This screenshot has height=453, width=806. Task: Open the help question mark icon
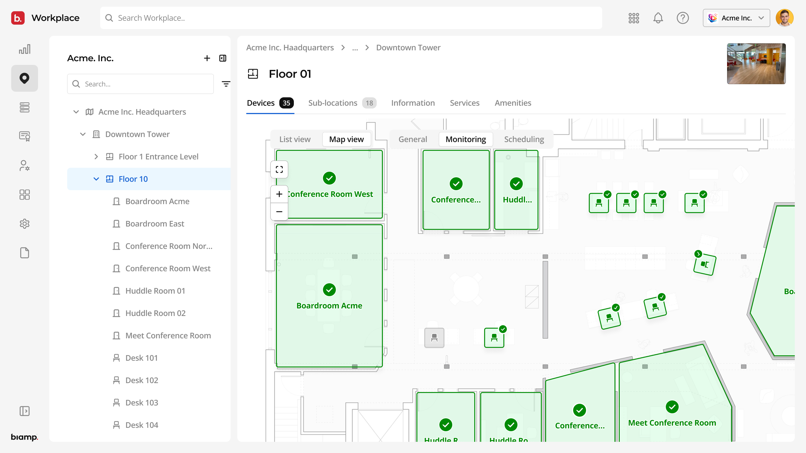682,18
